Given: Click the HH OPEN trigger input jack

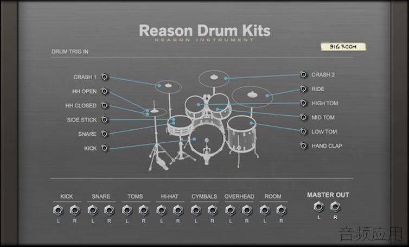Looking at the screenshot, I should 104,91.
